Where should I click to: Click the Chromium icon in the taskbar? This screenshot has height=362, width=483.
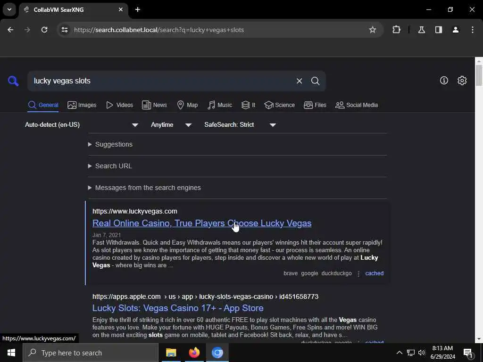click(x=217, y=353)
